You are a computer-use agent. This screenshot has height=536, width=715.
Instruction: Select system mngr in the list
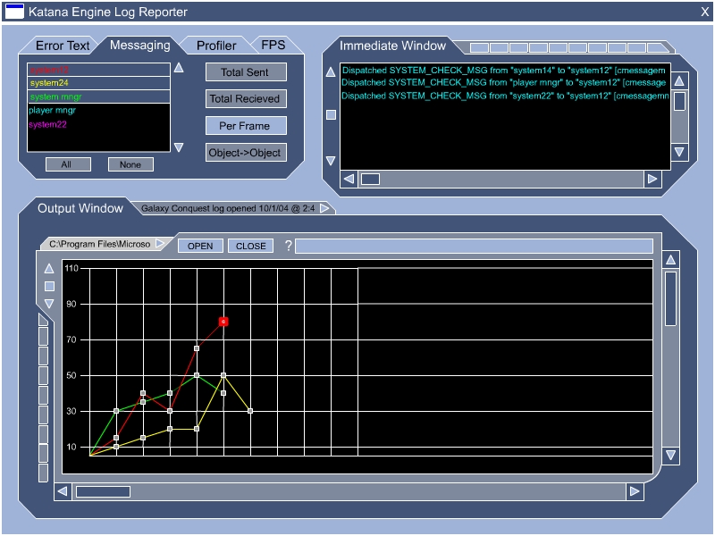point(98,96)
